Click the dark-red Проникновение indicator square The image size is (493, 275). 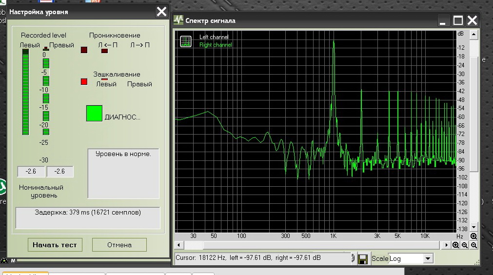point(84,50)
